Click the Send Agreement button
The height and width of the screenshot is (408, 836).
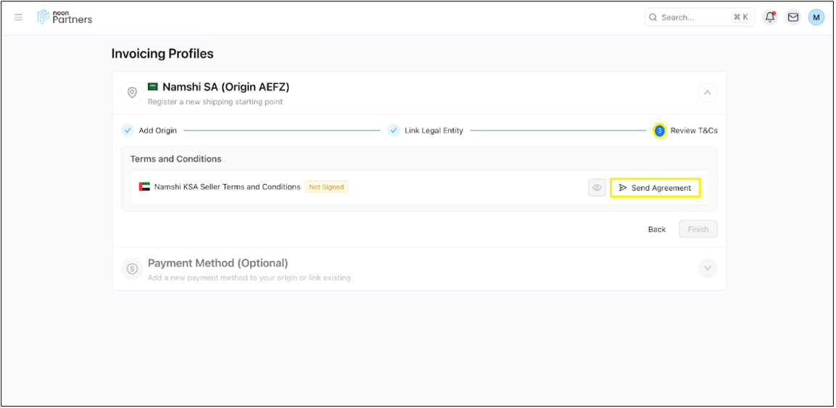(x=655, y=188)
